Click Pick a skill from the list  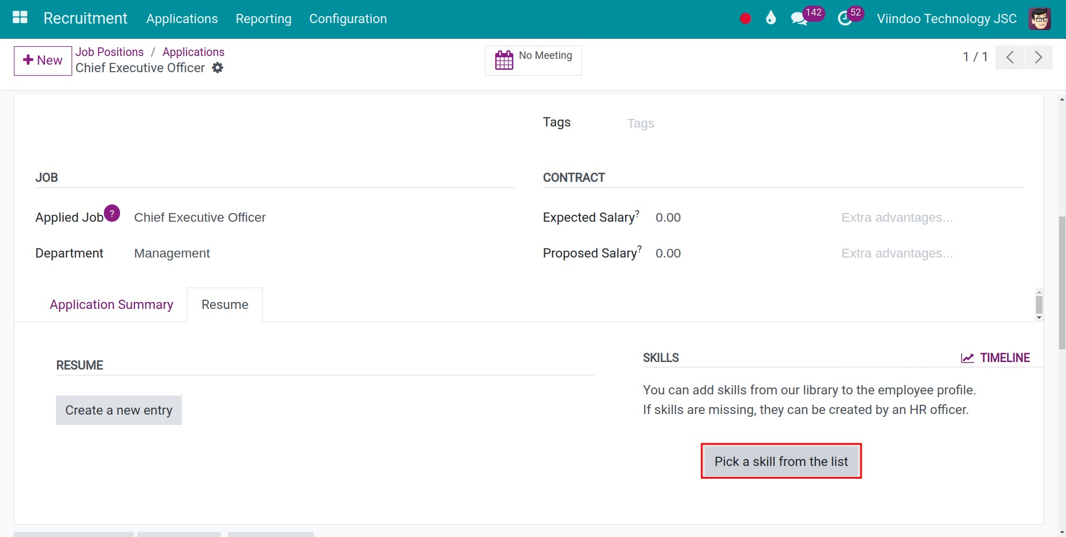[x=781, y=461]
